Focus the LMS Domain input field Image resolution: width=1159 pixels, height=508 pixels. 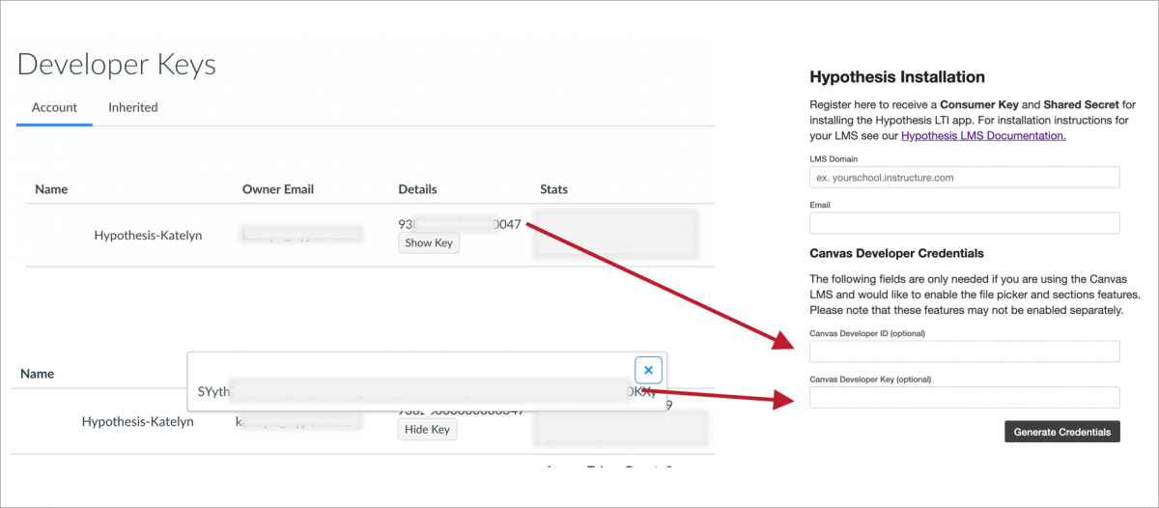point(965,177)
